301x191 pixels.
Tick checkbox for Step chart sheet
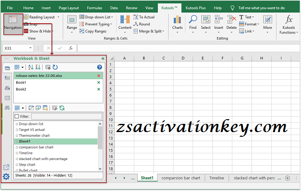point(17,165)
